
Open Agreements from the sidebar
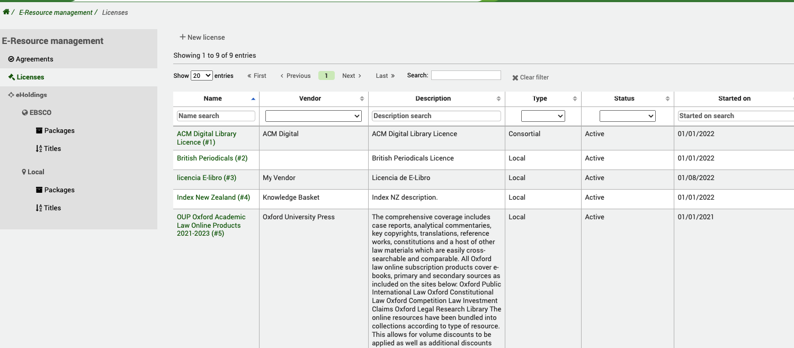pos(33,59)
